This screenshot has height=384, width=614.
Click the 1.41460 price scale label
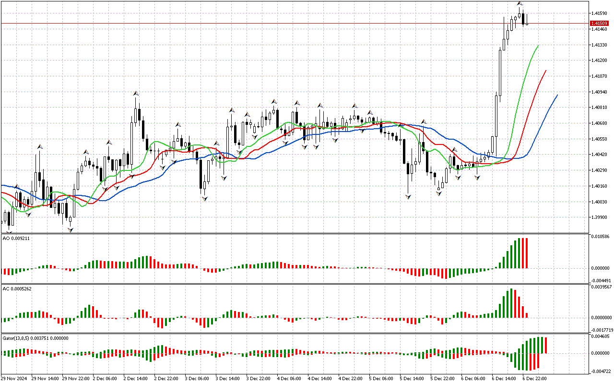point(599,29)
